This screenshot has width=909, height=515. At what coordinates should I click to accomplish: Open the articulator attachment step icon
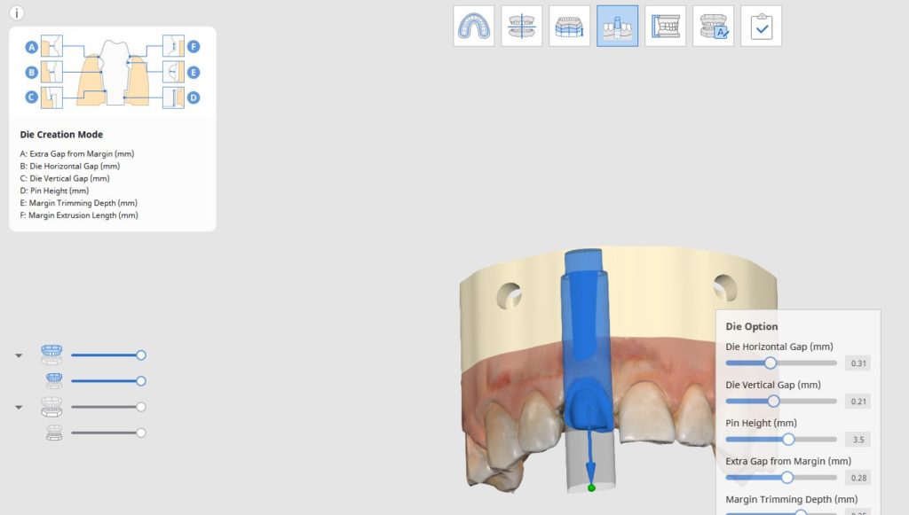666,26
